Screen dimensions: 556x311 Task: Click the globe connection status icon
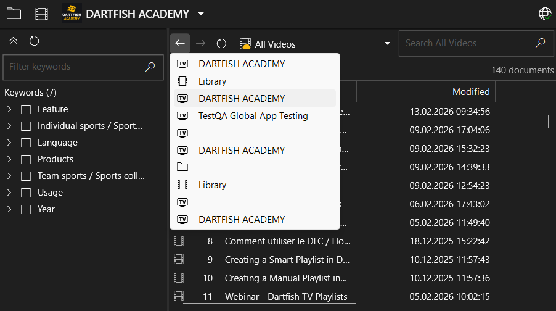pyautogui.click(x=545, y=14)
